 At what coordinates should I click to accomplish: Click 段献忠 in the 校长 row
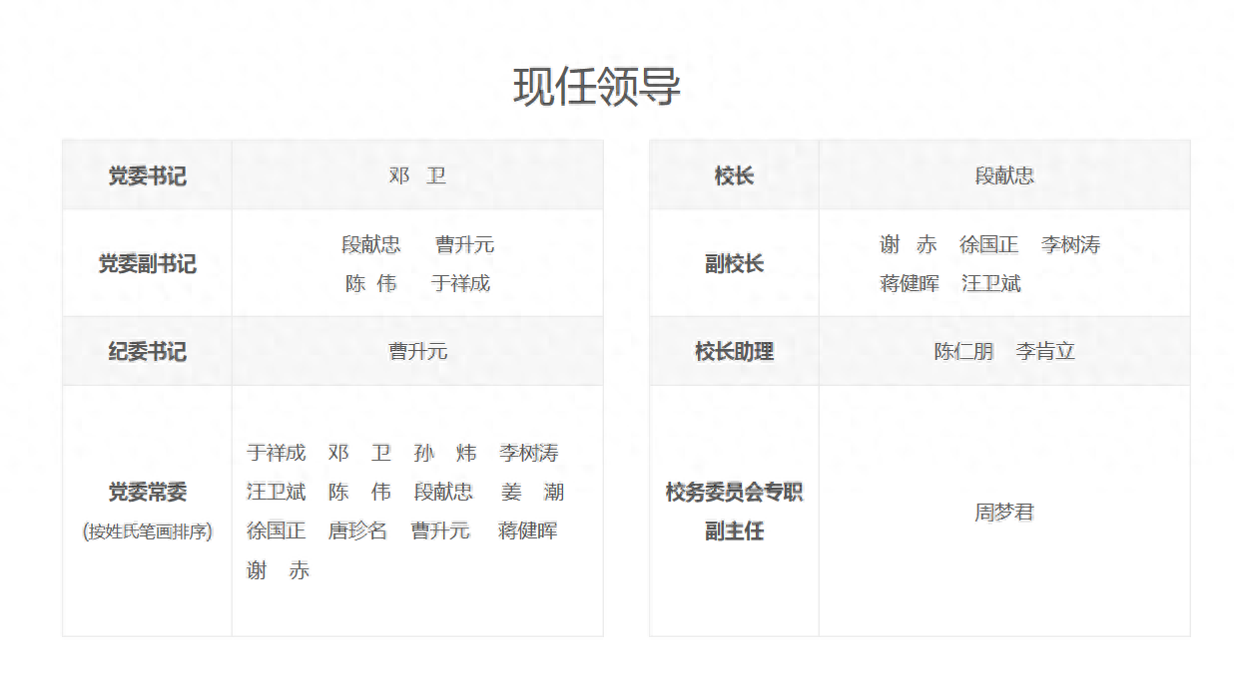(1004, 175)
